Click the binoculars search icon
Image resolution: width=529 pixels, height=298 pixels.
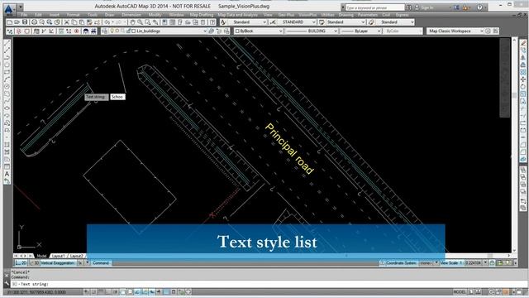coord(409,7)
